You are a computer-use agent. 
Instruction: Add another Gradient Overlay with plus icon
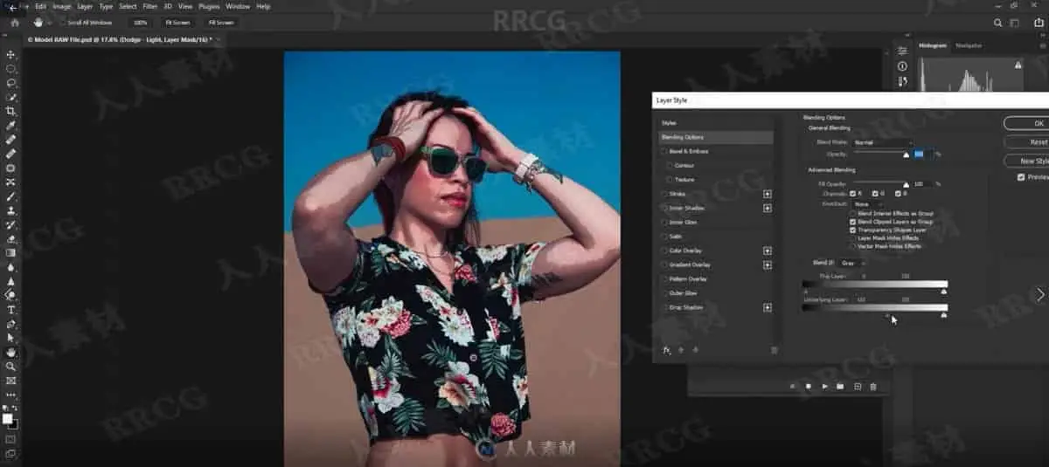768,264
